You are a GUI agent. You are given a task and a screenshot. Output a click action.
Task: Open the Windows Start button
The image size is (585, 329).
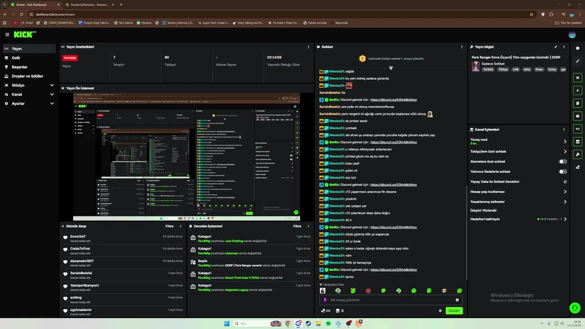[227, 324]
